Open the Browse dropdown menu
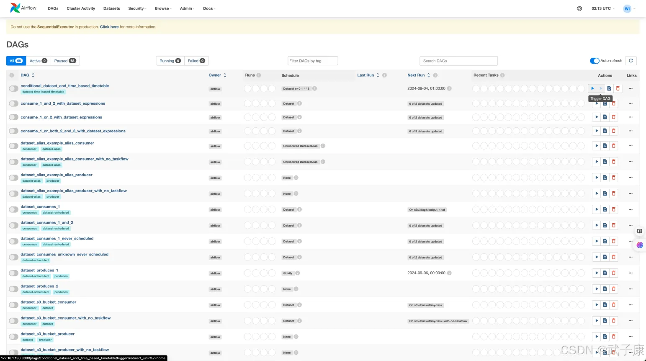The width and height of the screenshot is (646, 361). 163,8
